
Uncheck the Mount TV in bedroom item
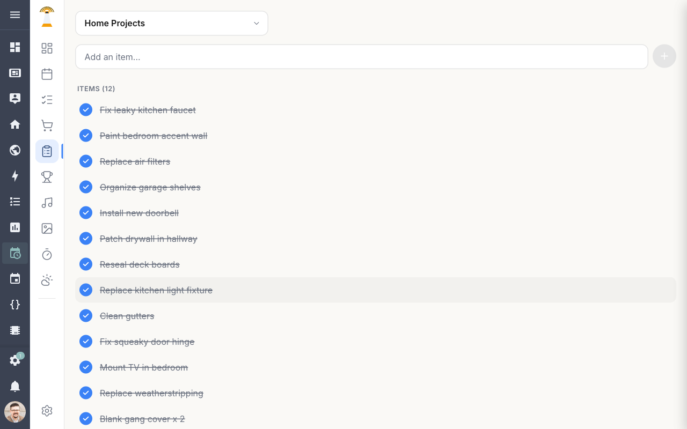(86, 367)
